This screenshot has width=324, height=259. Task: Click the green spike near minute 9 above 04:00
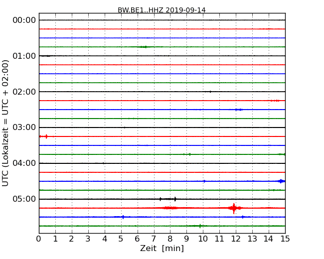point(190,154)
